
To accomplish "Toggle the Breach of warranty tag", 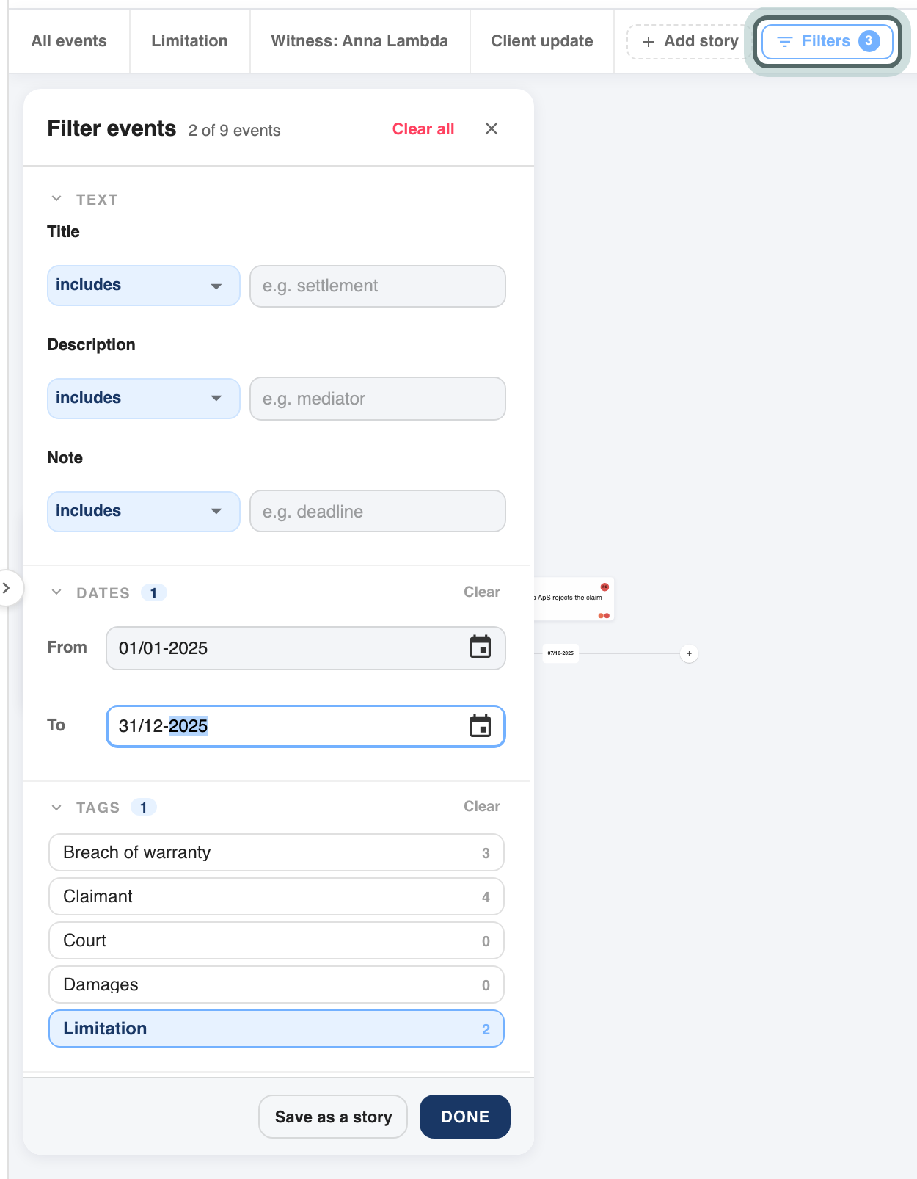I will tap(277, 852).
